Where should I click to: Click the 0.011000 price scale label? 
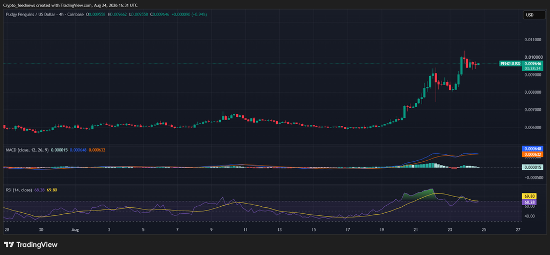(x=533, y=40)
